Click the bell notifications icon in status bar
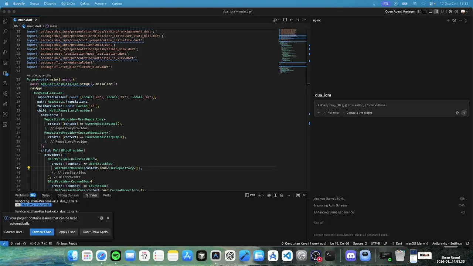The height and width of the screenshot is (266, 473). click(x=468, y=243)
